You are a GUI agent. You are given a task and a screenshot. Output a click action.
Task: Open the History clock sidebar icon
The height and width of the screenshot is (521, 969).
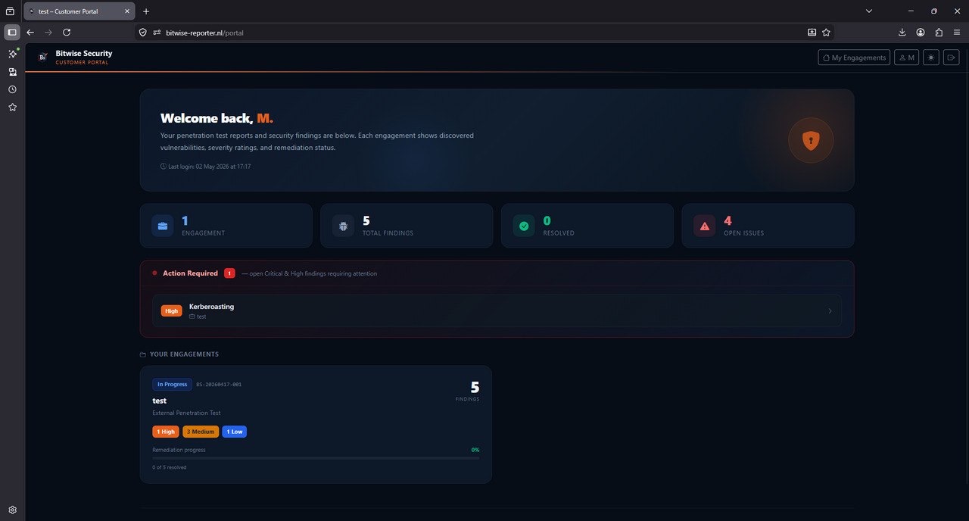point(12,89)
